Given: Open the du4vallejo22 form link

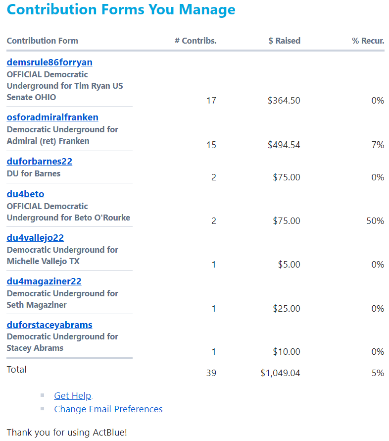Looking at the screenshot, I should (x=35, y=238).
